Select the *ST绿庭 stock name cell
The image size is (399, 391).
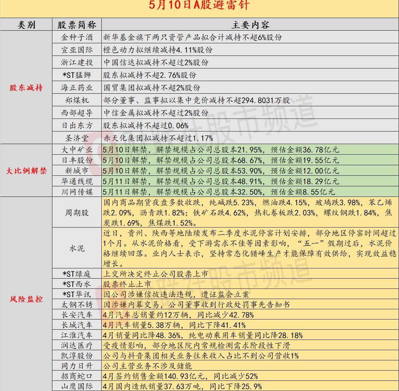[x=77, y=273]
